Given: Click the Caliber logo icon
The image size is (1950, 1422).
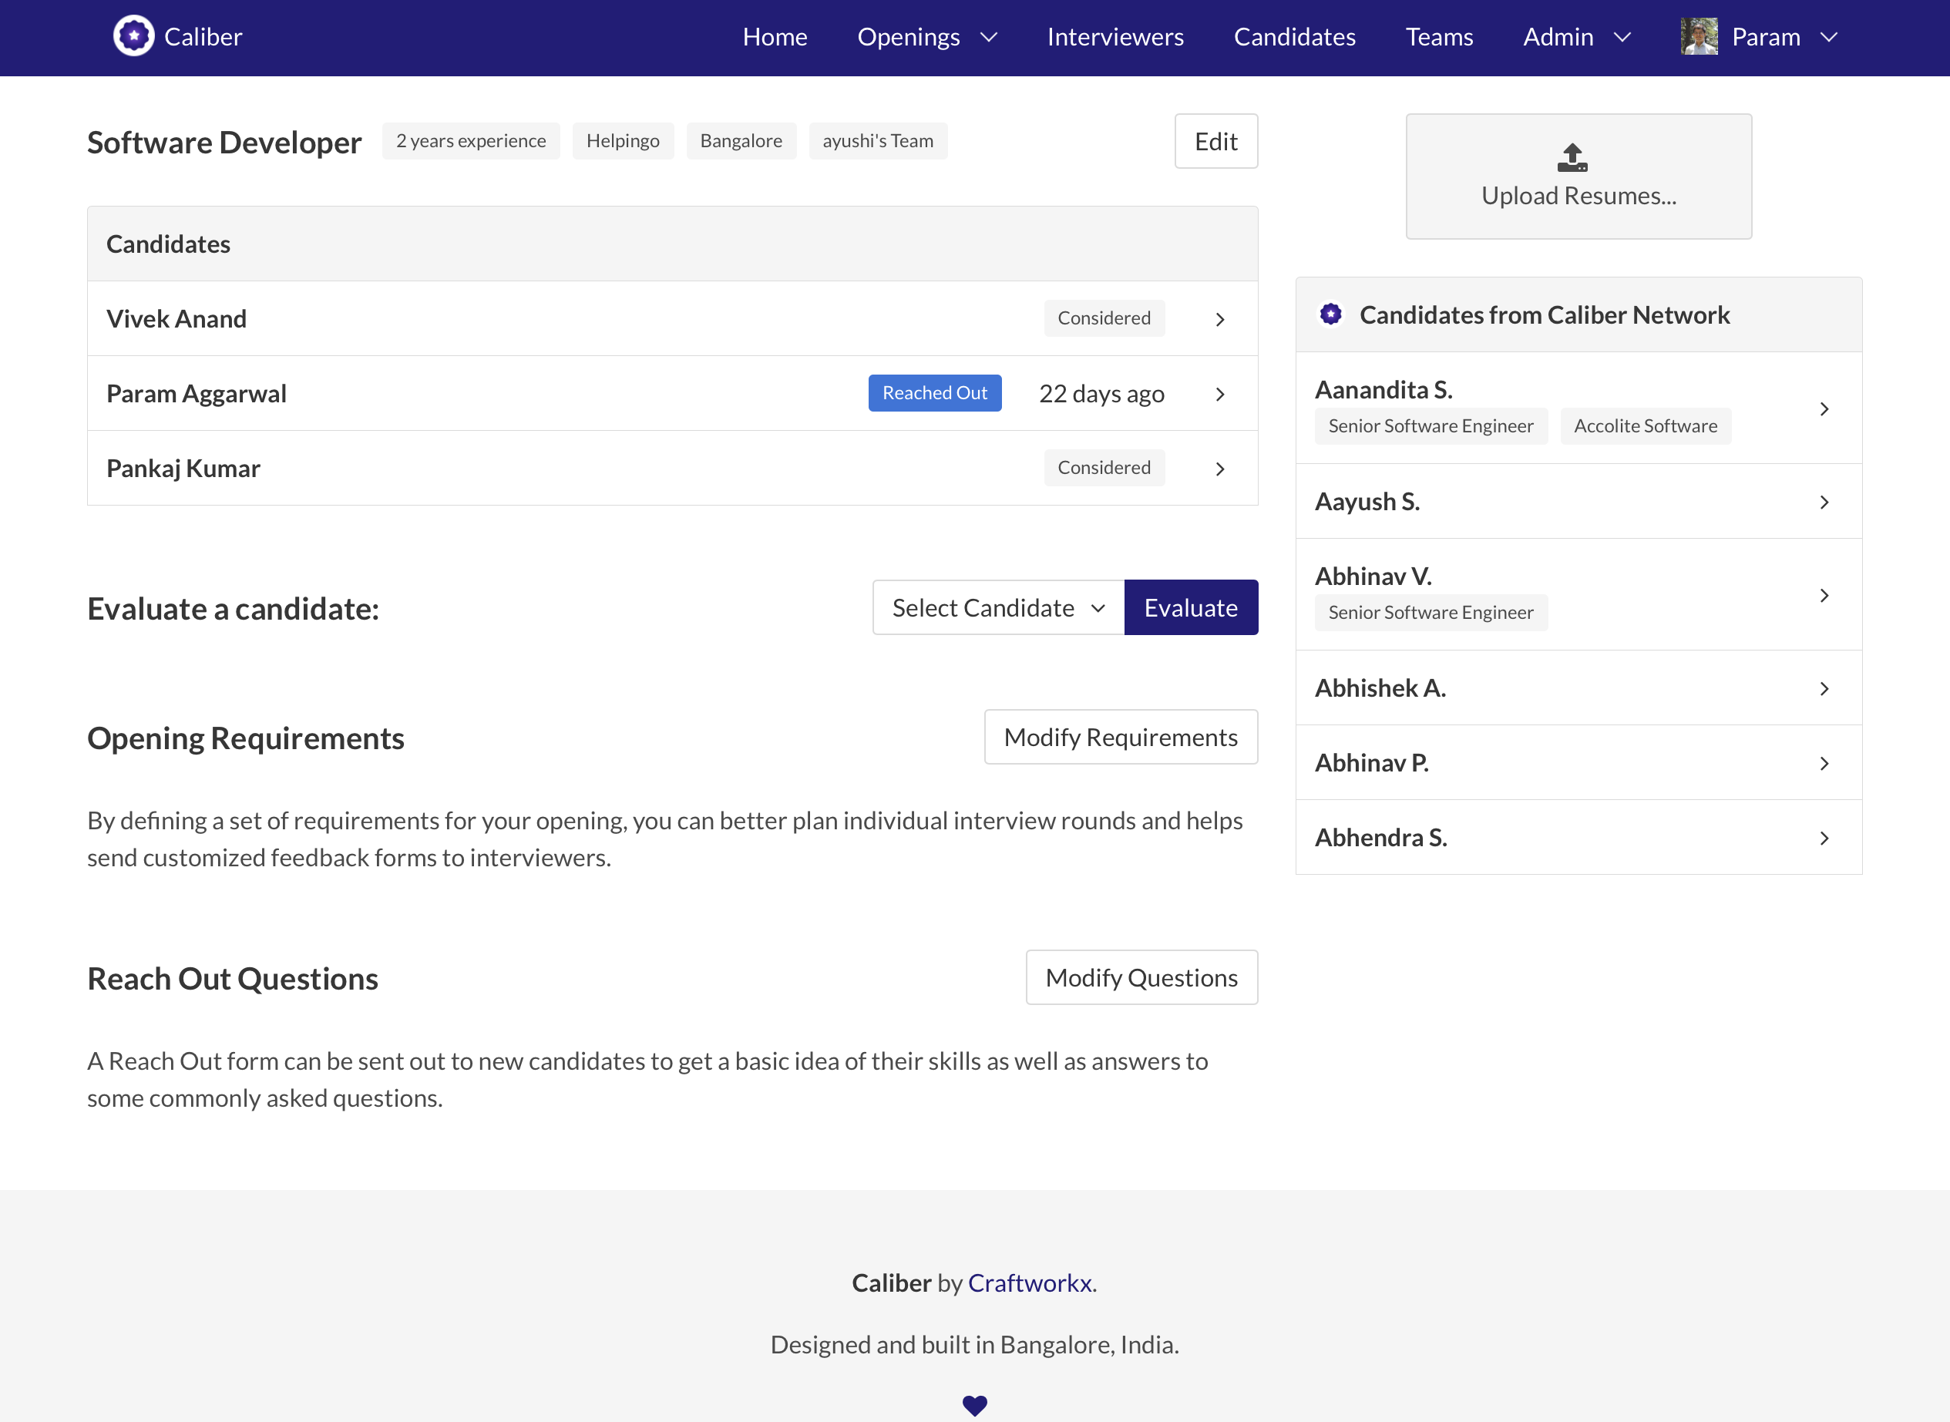Looking at the screenshot, I should pos(133,36).
